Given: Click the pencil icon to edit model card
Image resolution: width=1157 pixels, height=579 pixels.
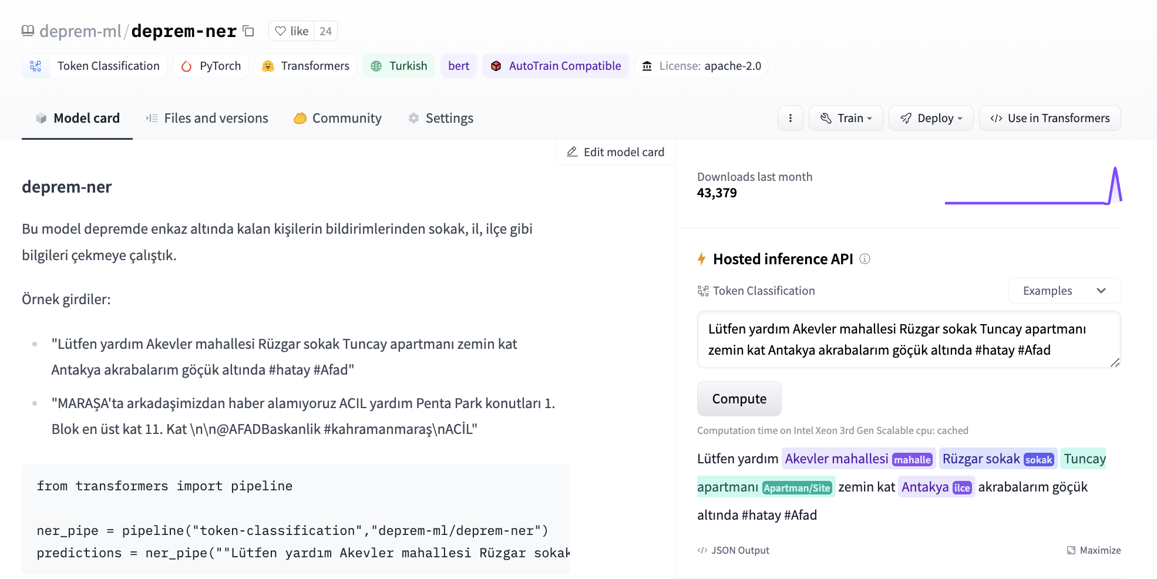Looking at the screenshot, I should (572, 152).
